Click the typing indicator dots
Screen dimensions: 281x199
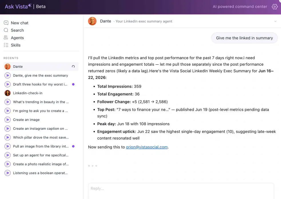[x=92, y=166]
